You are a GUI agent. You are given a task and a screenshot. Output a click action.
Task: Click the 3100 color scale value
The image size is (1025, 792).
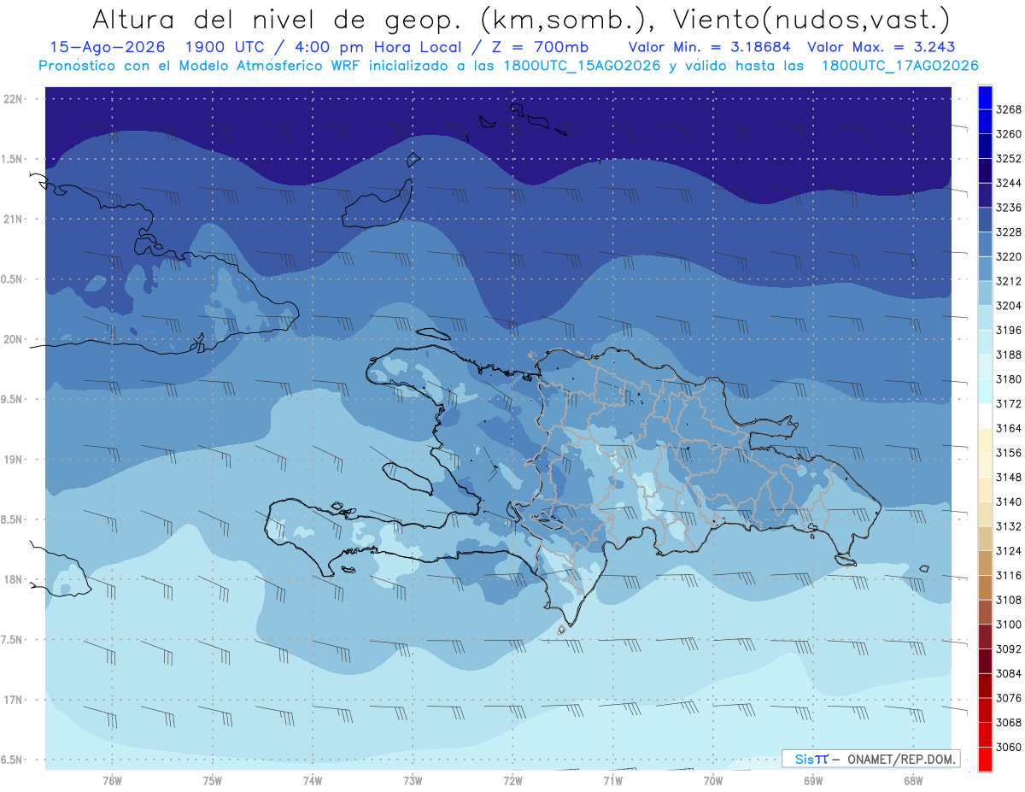[x=1009, y=625]
